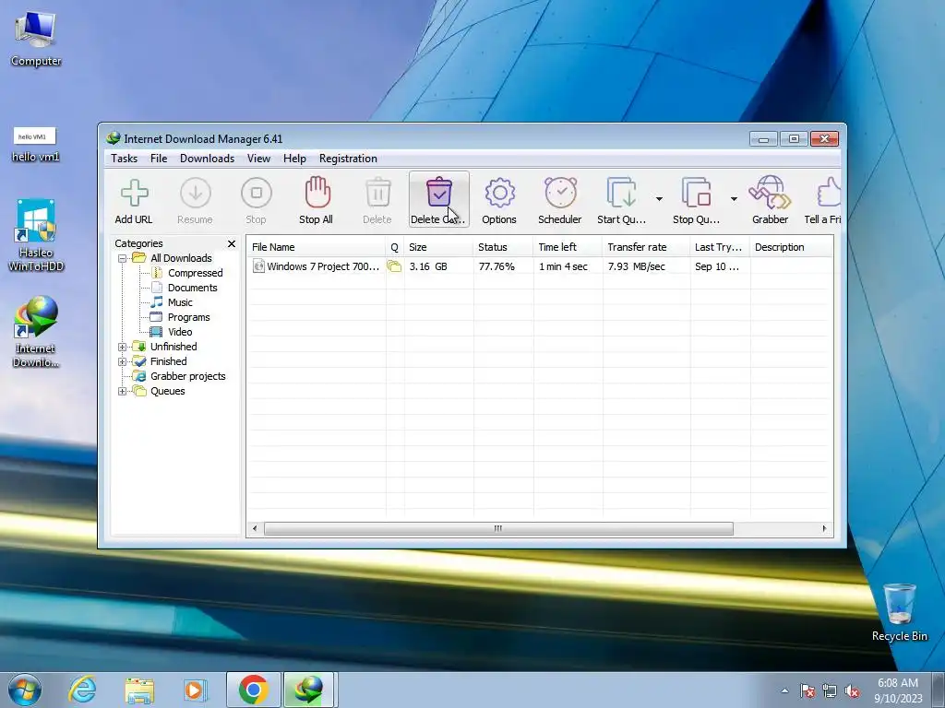Open Windows Explorer from the taskbar
This screenshot has width=945, height=708.
click(139, 690)
